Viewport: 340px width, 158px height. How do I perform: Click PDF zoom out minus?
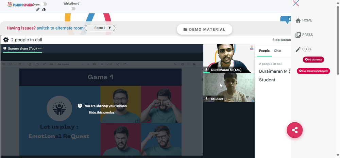click(x=82, y=64)
